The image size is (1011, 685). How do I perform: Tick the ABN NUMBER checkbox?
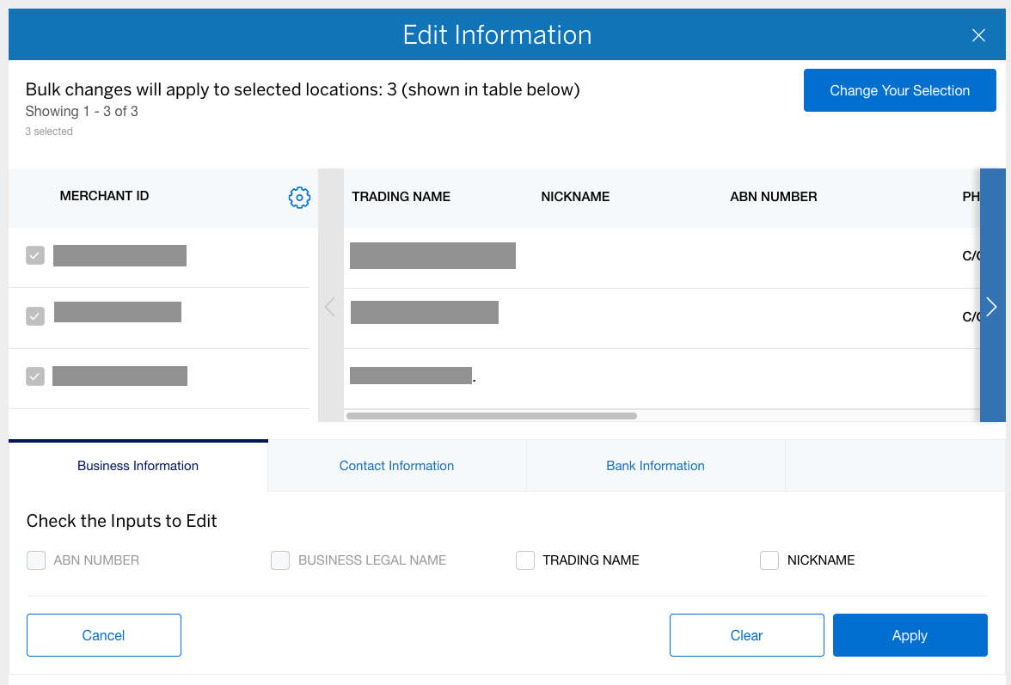[36, 560]
